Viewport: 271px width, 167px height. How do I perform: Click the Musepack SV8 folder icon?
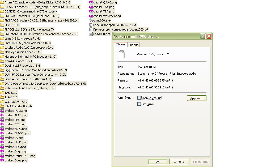tap(2, 57)
